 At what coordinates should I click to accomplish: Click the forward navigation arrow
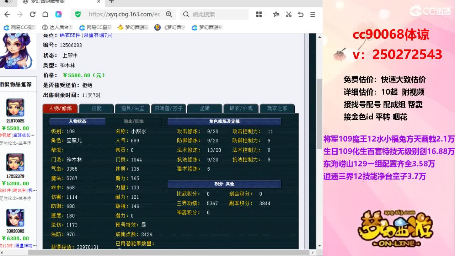click(20, 14)
